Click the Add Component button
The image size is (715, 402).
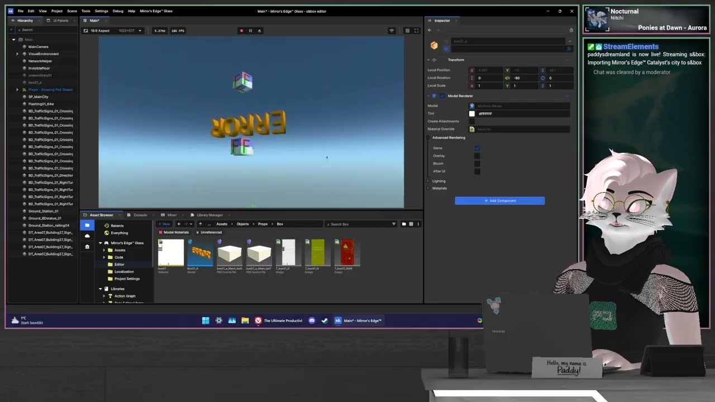(x=500, y=200)
